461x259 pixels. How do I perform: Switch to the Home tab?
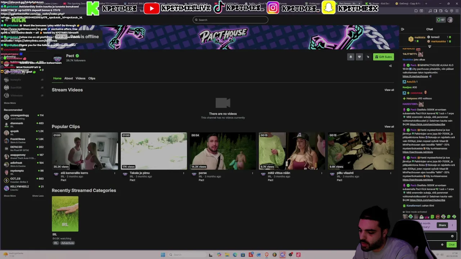[x=57, y=78]
